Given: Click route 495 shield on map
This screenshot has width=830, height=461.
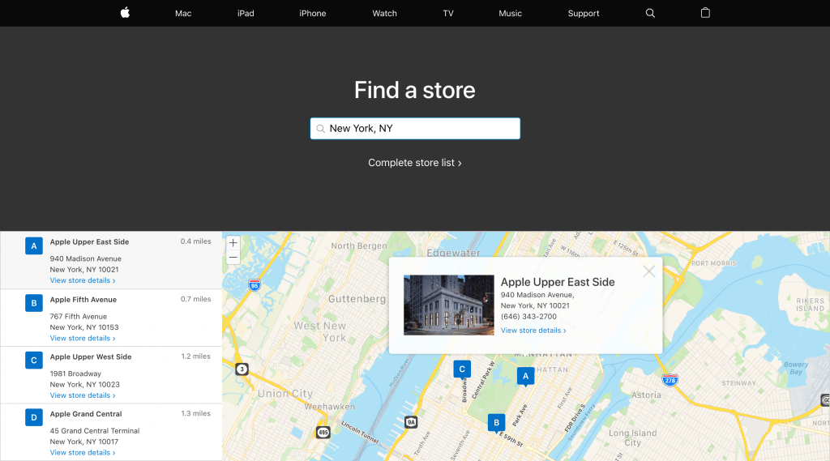Looking at the screenshot, I should (x=323, y=433).
